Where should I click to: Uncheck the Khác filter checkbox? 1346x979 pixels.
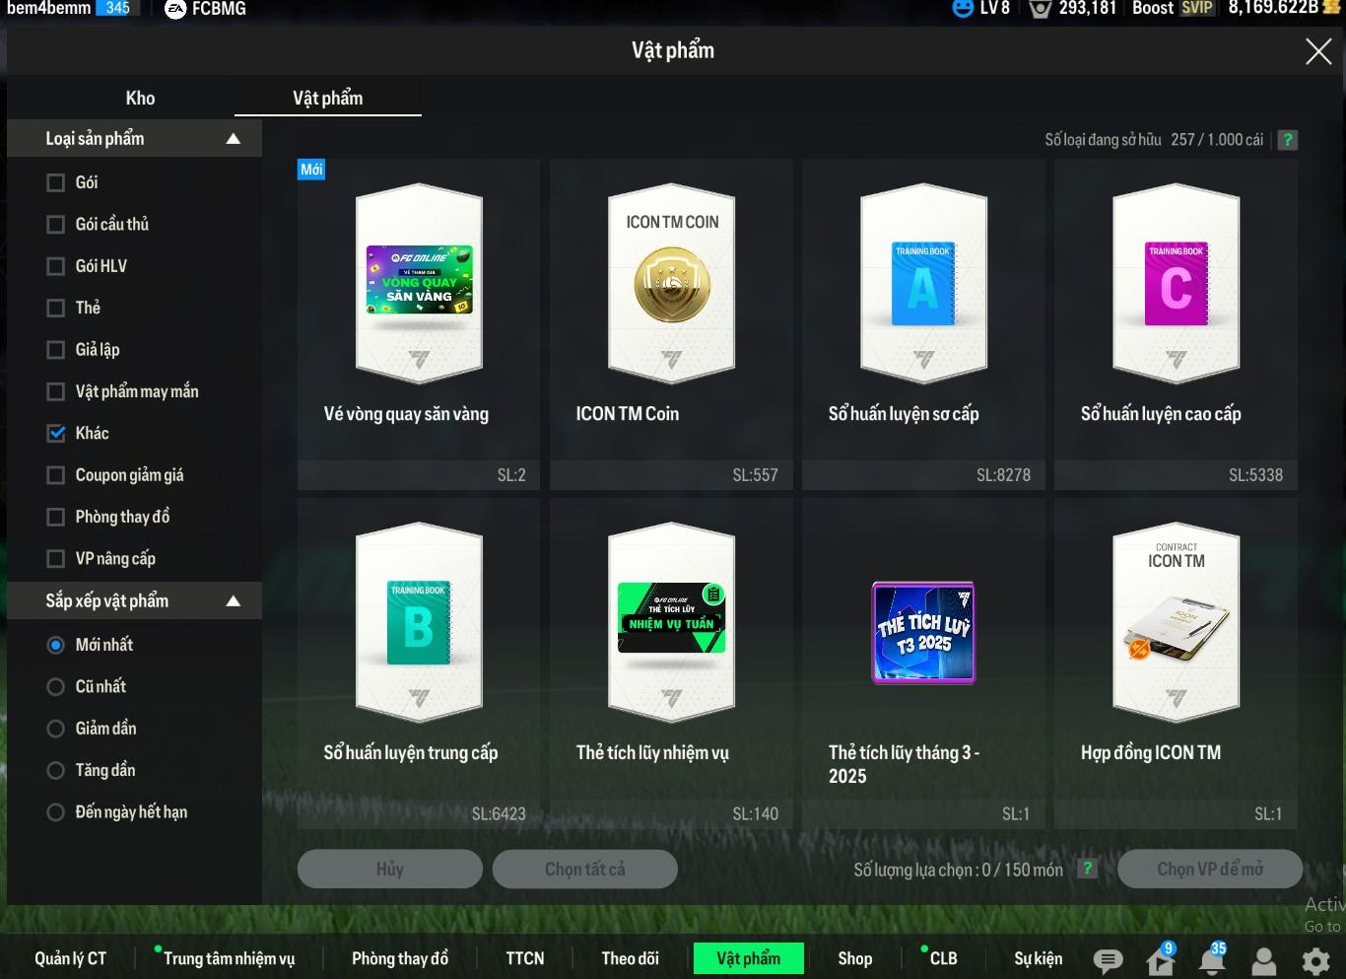click(x=56, y=433)
